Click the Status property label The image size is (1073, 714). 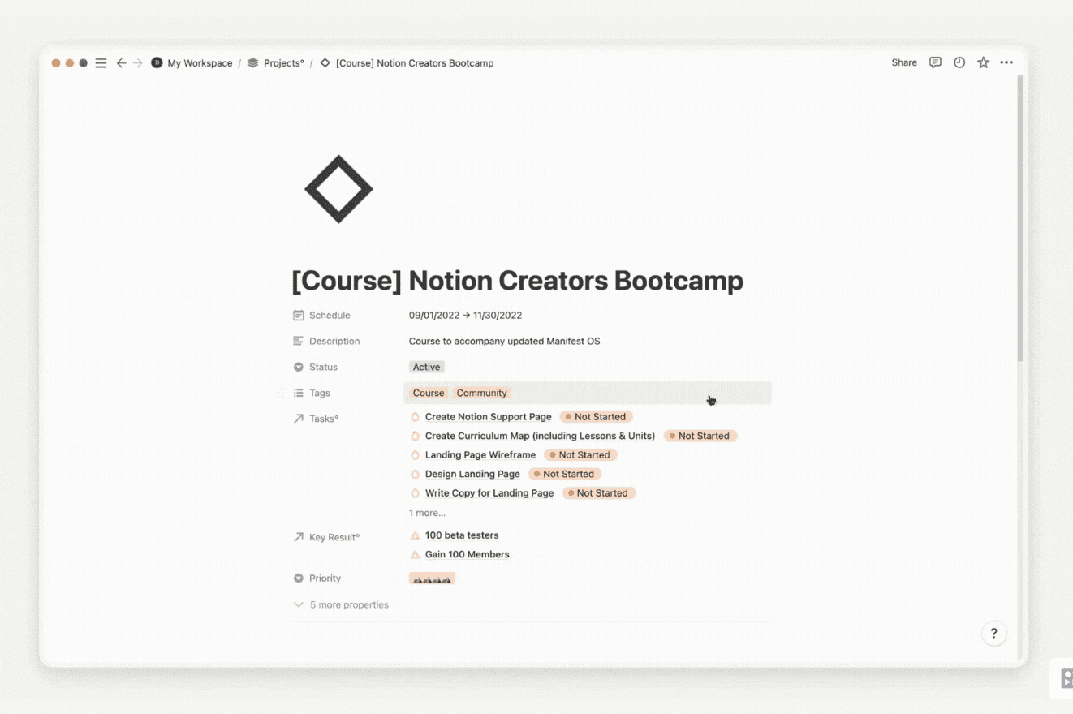tap(323, 367)
